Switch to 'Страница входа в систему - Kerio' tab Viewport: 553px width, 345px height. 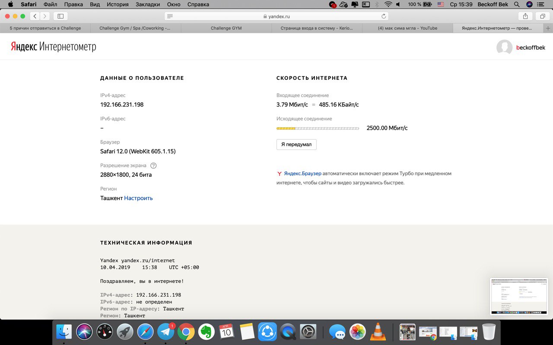317,28
